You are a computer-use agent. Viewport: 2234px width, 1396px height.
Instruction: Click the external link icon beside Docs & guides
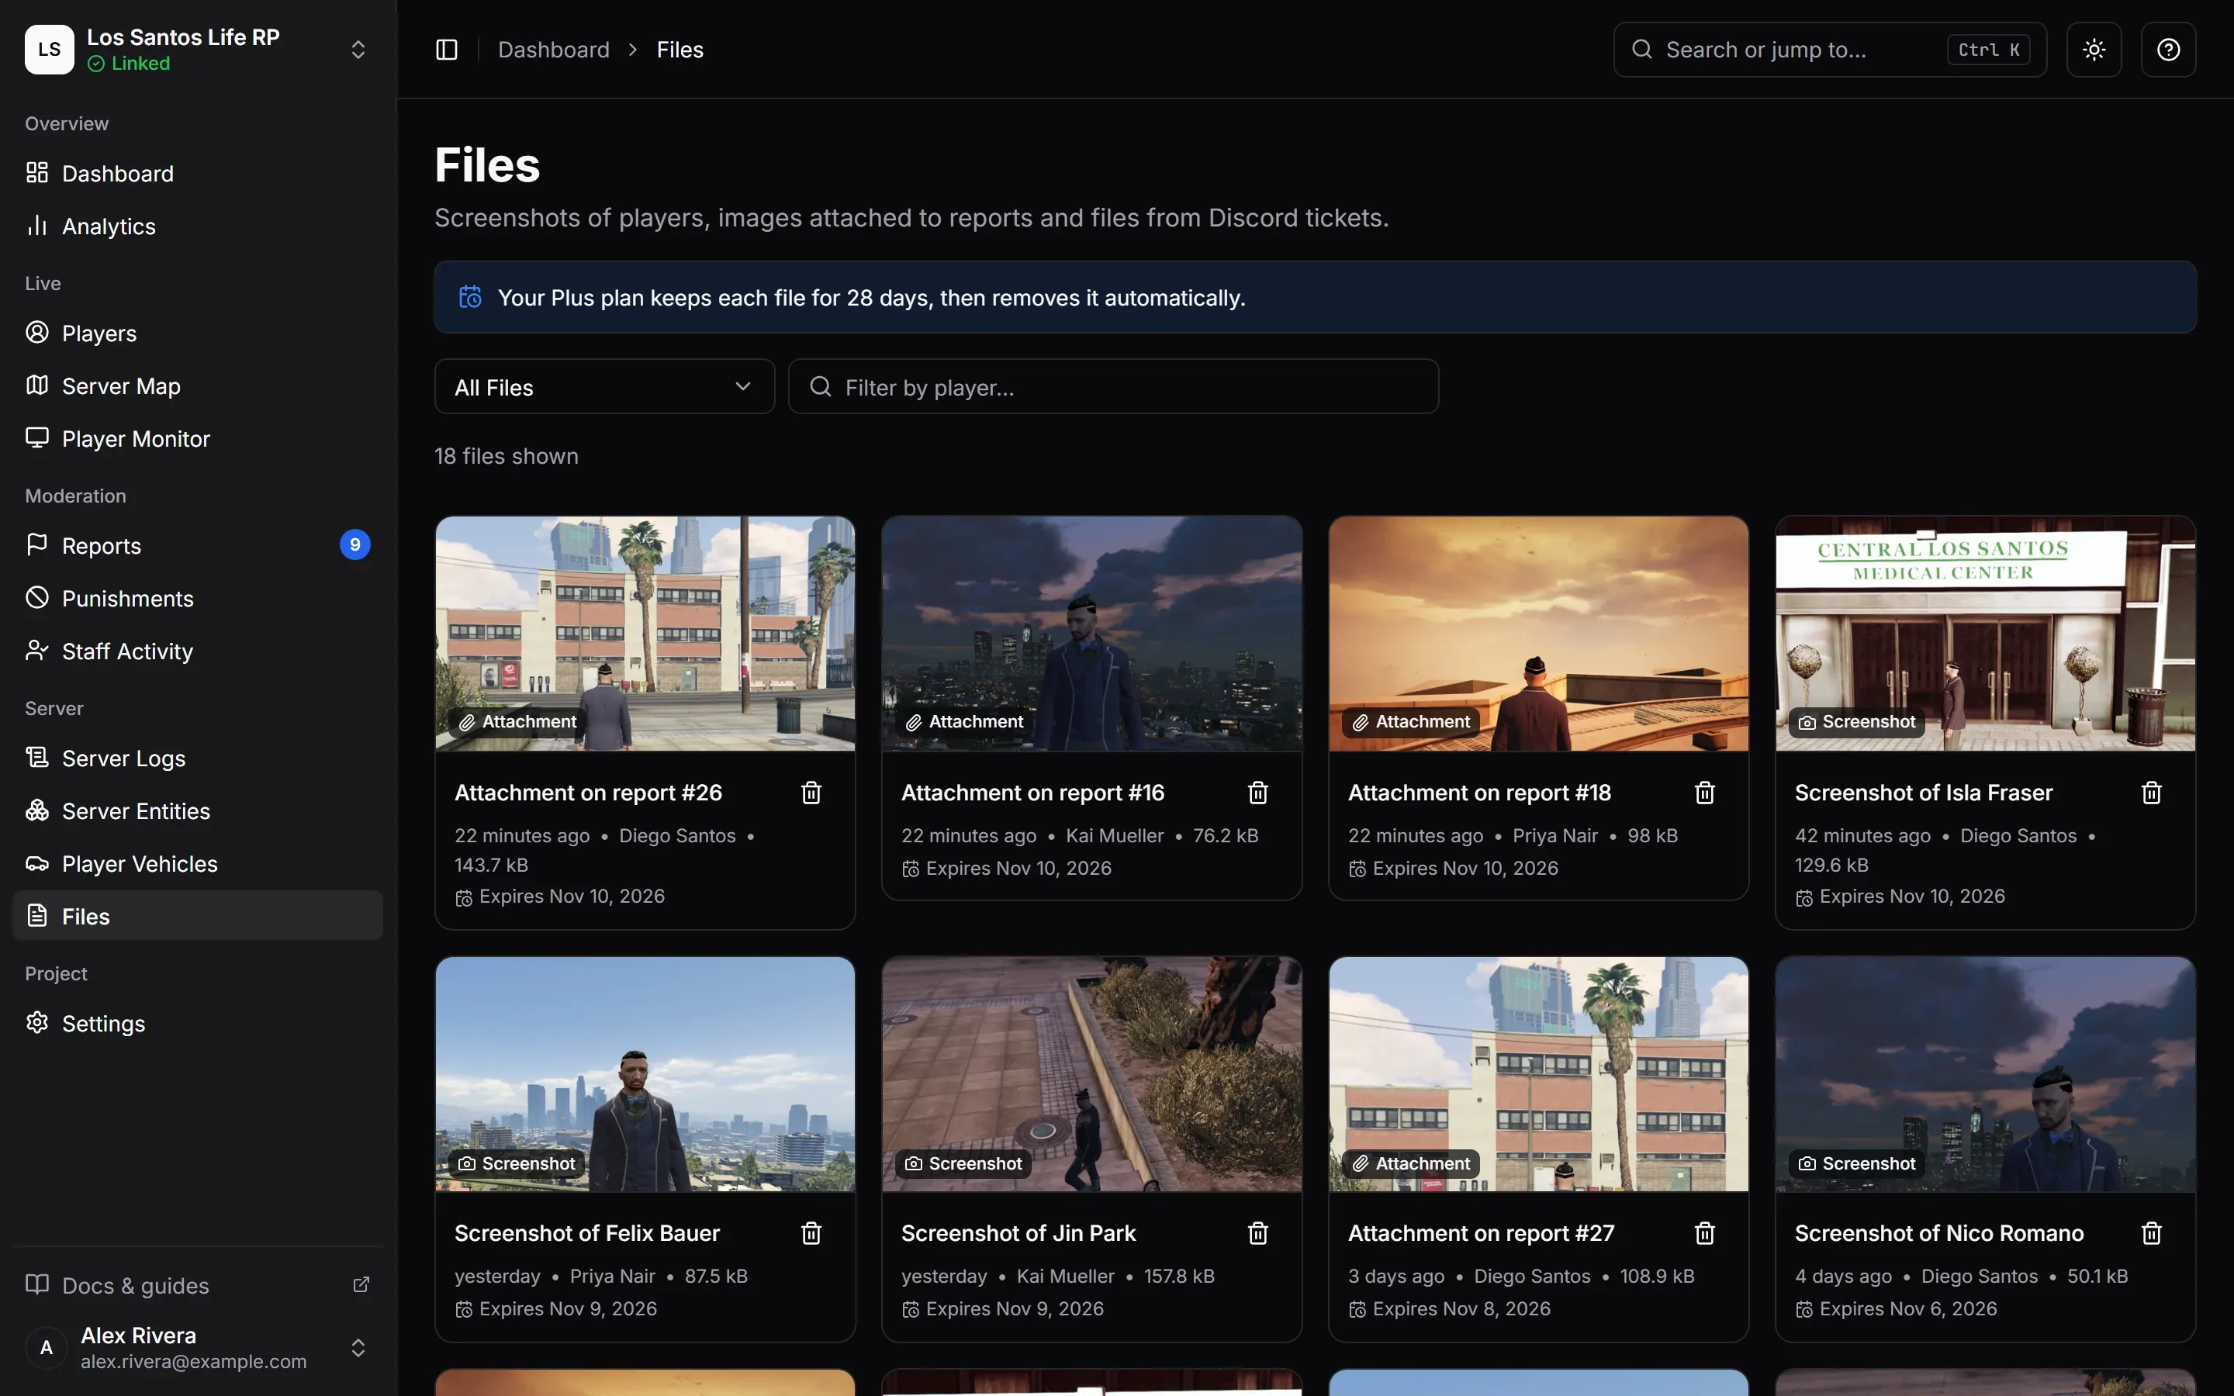click(x=361, y=1285)
